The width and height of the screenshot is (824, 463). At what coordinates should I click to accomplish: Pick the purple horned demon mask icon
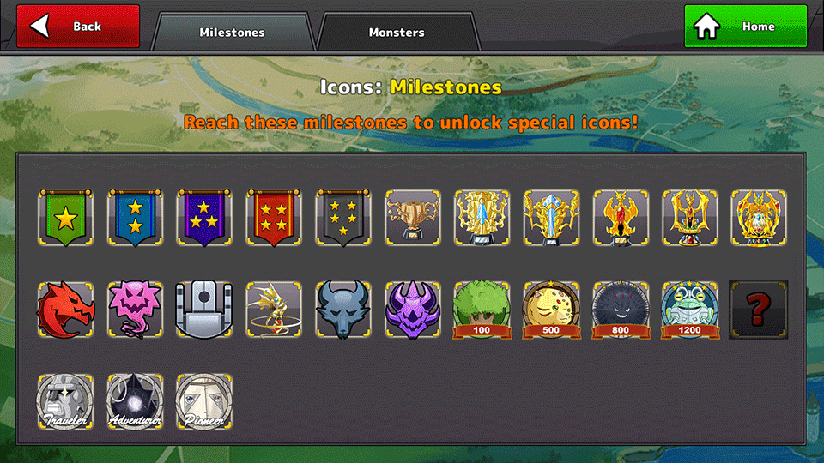(413, 310)
